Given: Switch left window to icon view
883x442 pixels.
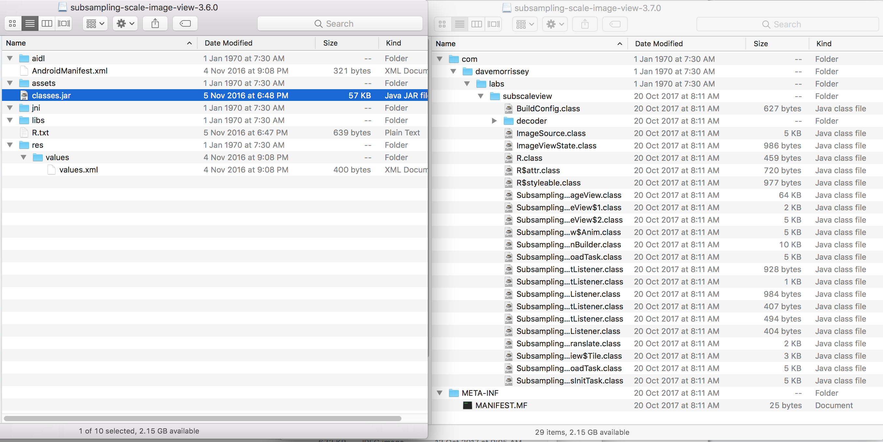Looking at the screenshot, I should 12,23.
